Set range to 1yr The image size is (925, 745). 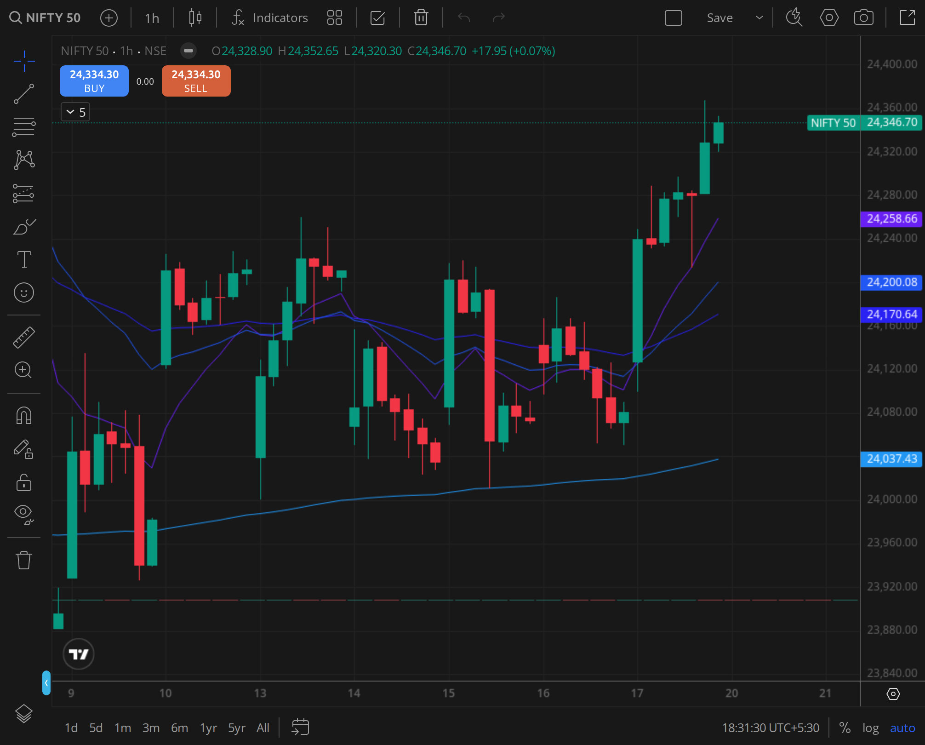pos(208,728)
